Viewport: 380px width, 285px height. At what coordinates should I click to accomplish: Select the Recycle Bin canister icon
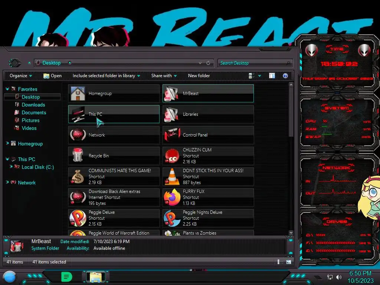coord(78,155)
